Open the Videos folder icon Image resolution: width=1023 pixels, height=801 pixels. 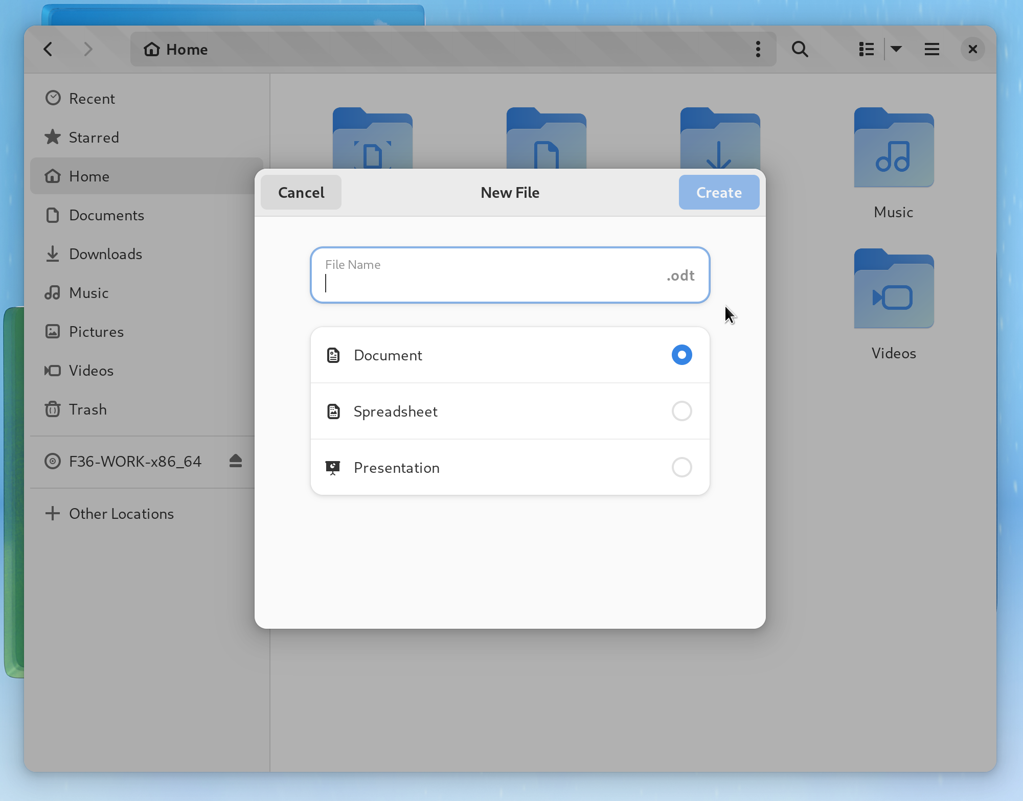pyautogui.click(x=894, y=289)
